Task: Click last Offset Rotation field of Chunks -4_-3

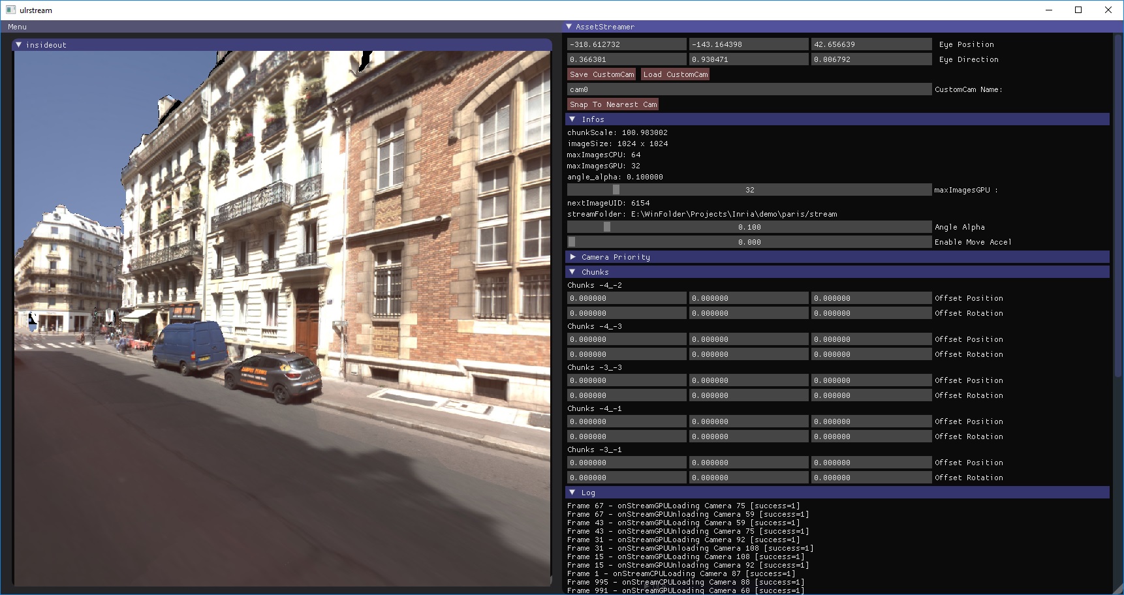Action: [871, 354]
